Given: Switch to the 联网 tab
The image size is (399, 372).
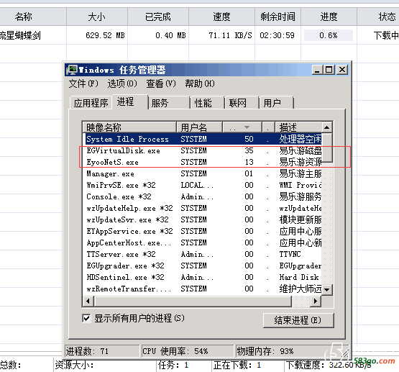Looking at the screenshot, I should [242, 103].
